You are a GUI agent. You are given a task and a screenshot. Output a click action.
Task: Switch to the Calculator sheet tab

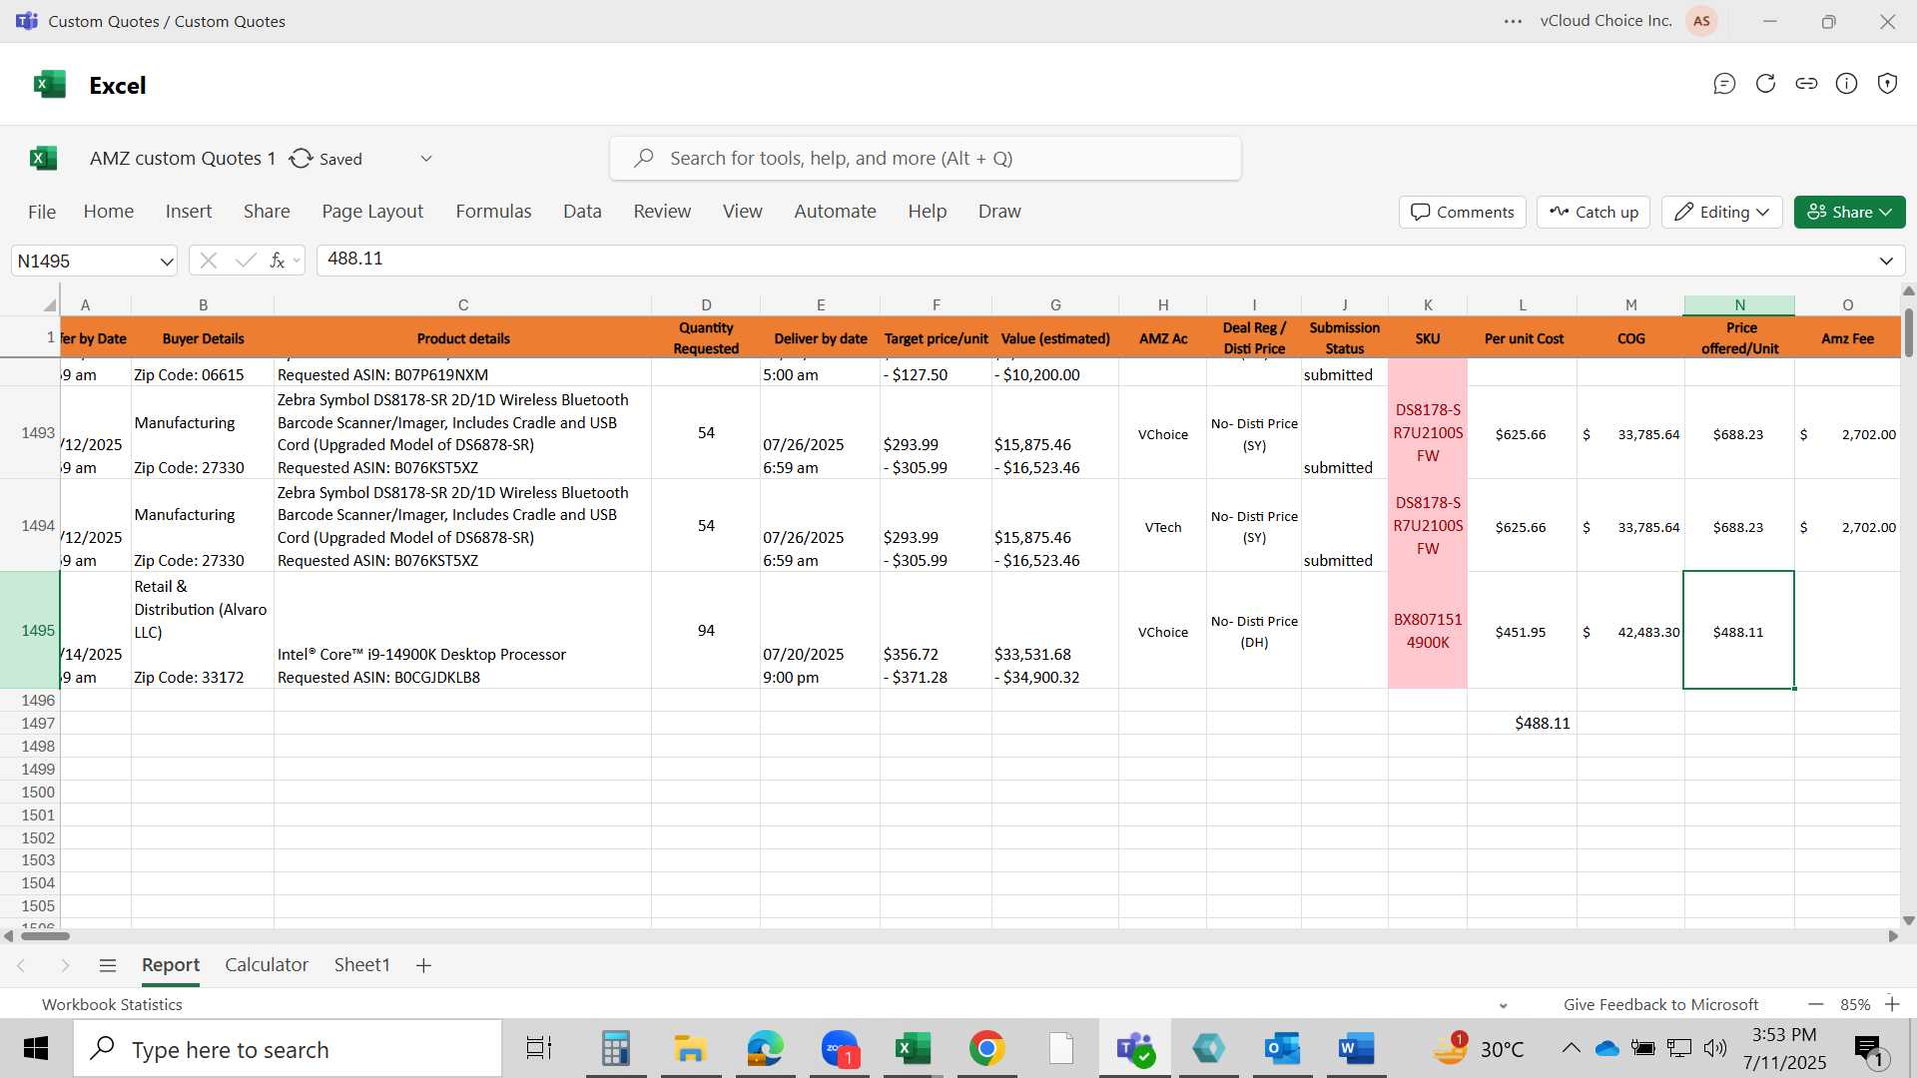click(x=267, y=965)
